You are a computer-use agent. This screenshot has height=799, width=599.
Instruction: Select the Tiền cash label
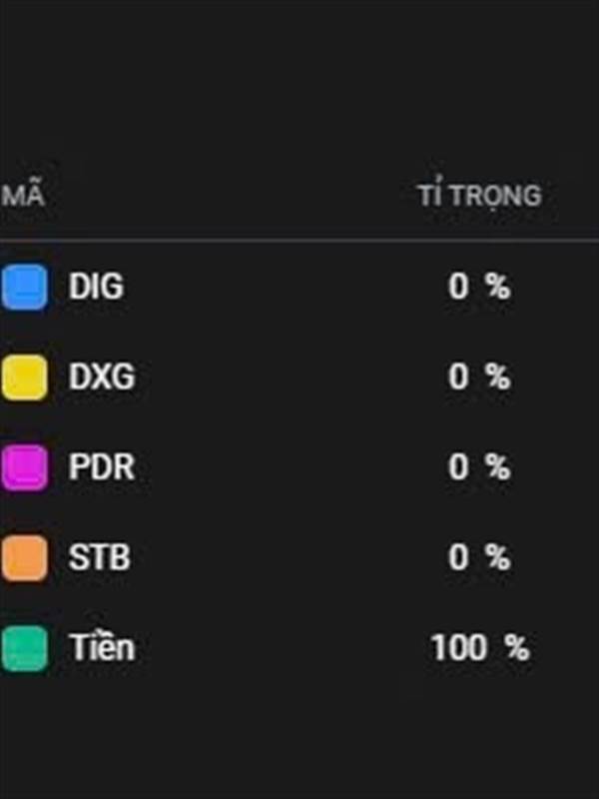[102, 647]
